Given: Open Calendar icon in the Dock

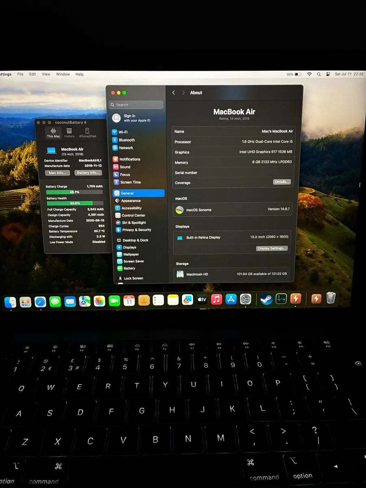Looking at the screenshot, I should (x=129, y=301).
